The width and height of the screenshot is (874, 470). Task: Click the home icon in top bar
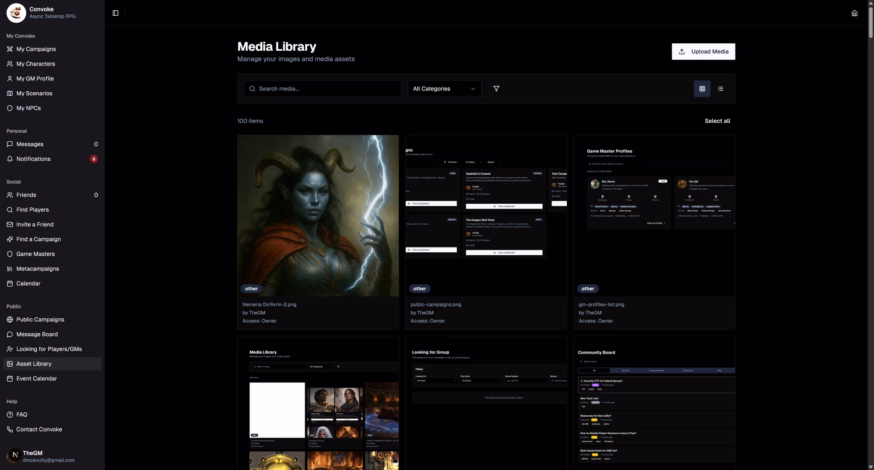coord(854,13)
